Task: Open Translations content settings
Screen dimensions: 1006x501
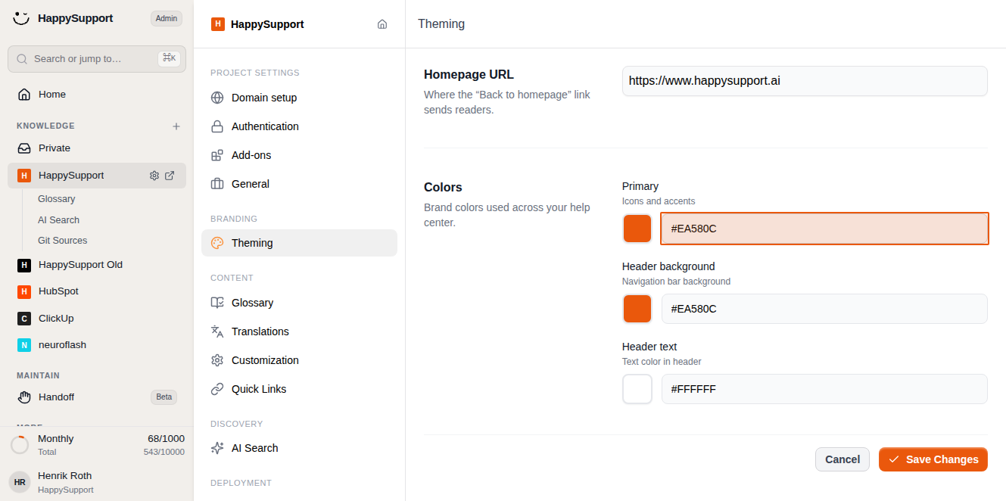Action: 299,331
